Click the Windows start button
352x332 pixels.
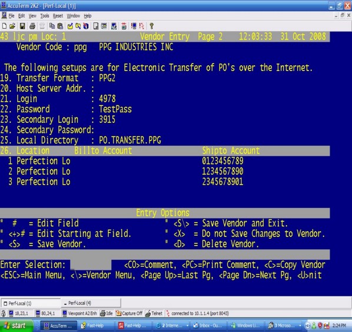[x=16, y=326]
